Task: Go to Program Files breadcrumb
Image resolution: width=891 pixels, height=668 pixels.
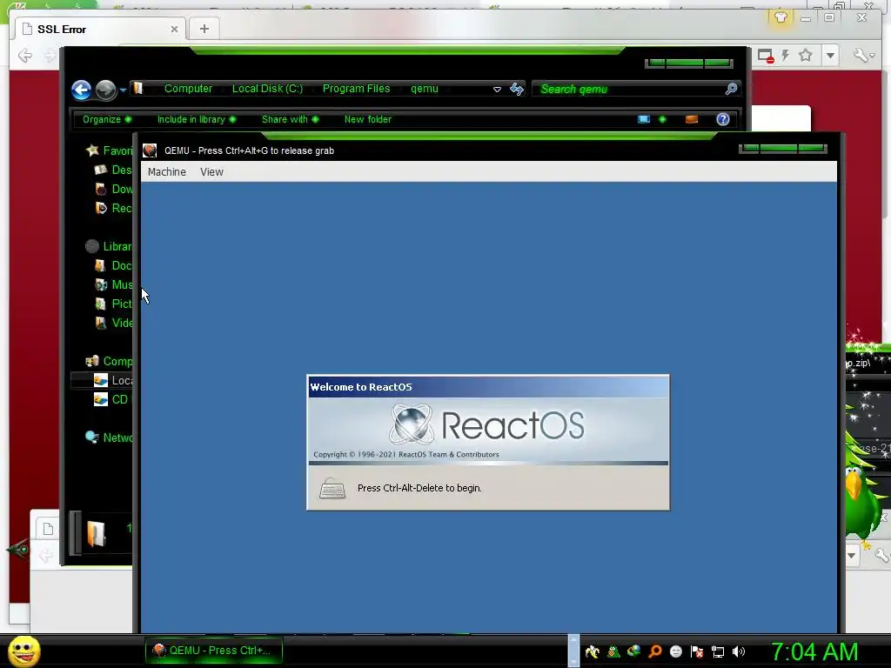Action: [356, 89]
